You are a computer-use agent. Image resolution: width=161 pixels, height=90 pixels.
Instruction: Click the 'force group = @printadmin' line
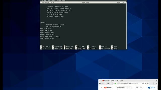point(57,12)
